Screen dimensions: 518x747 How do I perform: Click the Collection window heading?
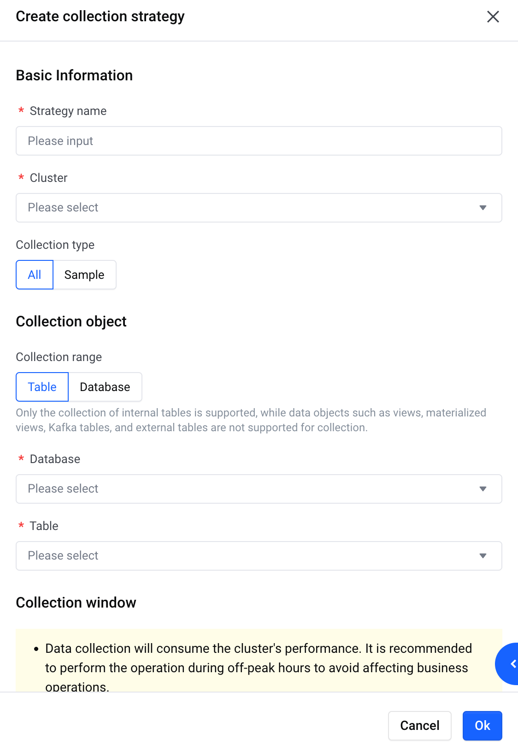tap(76, 602)
